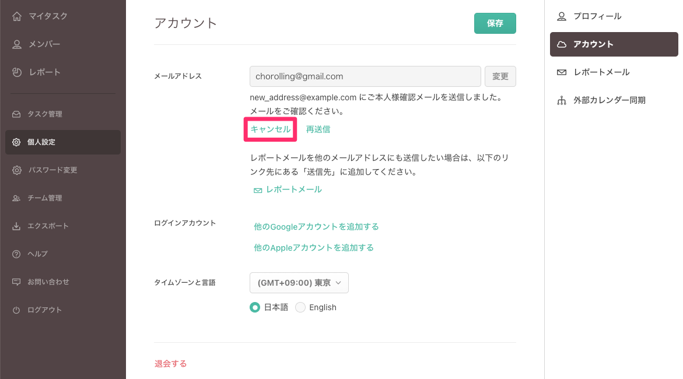The width and height of the screenshot is (683, 379).
Task: Click the inbox icon for タスク管理
Action: tap(16, 114)
